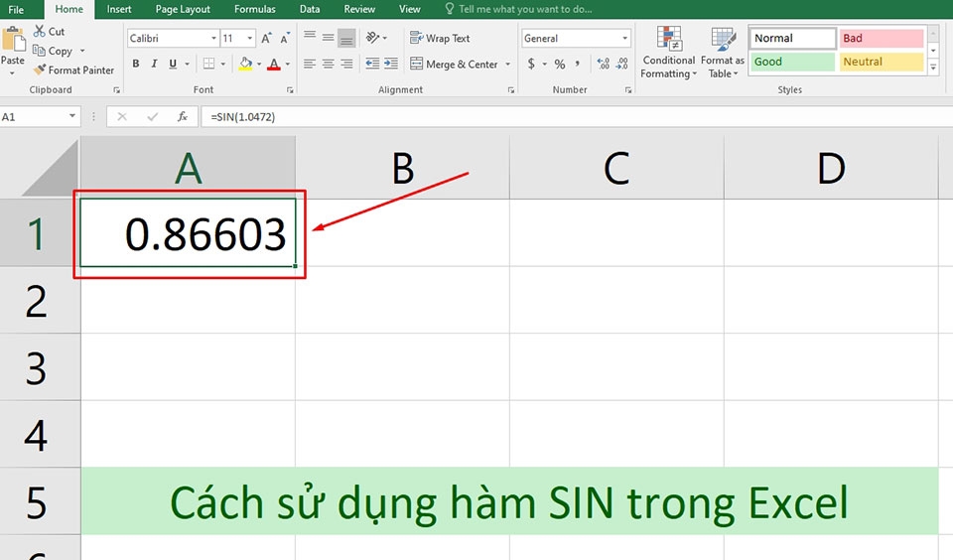Image resolution: width=953 pixels, height=560 pixels.
Task: Apply the Borders icon
Action: (208, 64)
